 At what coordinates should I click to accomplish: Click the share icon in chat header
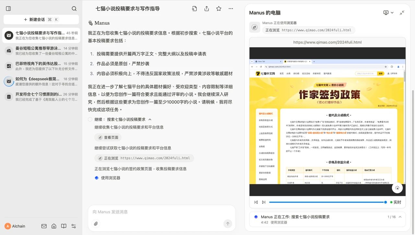(x=207, y=9)
